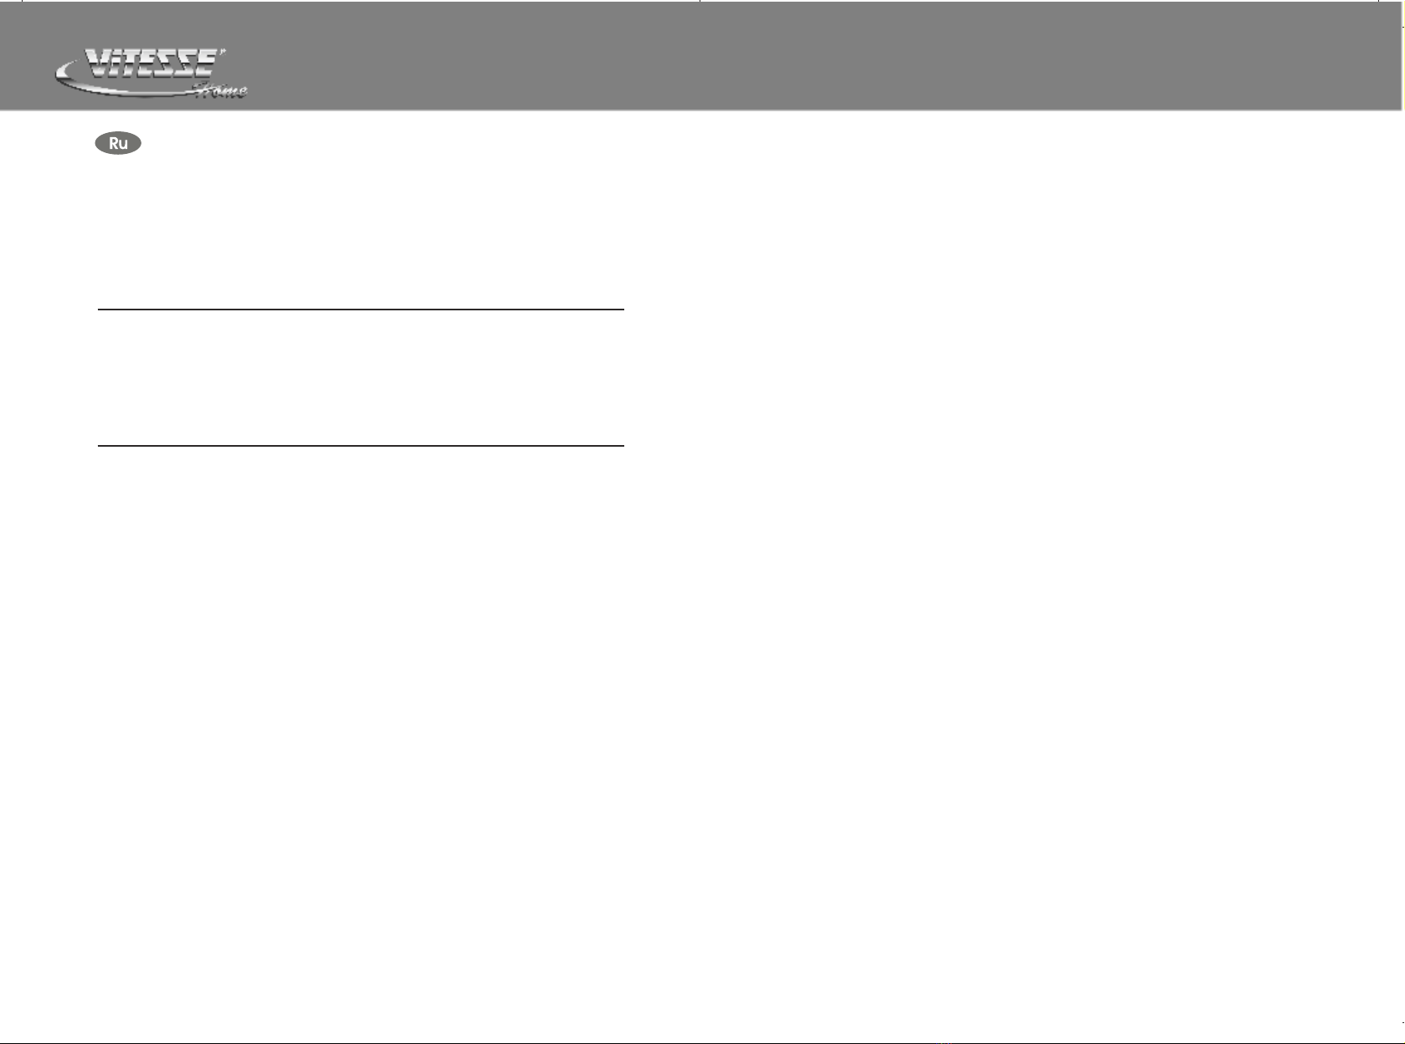Select the Ru language badge

(119, 143)
